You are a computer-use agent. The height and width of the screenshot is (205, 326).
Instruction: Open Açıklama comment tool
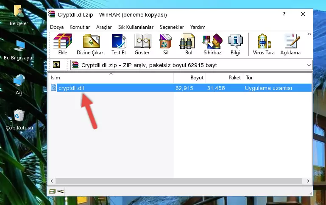point(290,44)
